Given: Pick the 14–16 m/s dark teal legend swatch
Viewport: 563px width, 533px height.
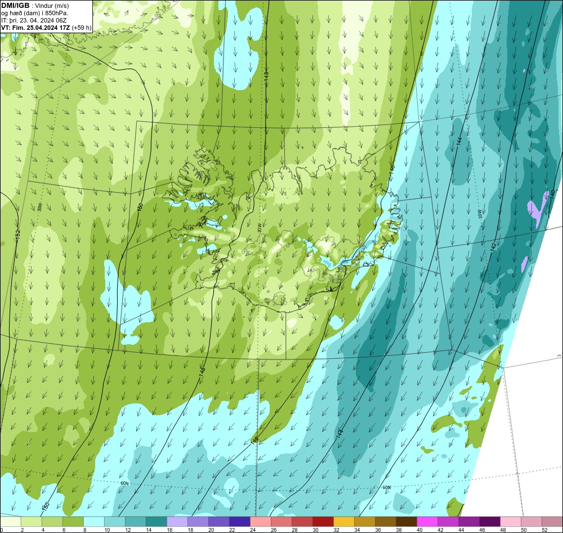Looking at the screenshot, I should click(x=157, y=522).
